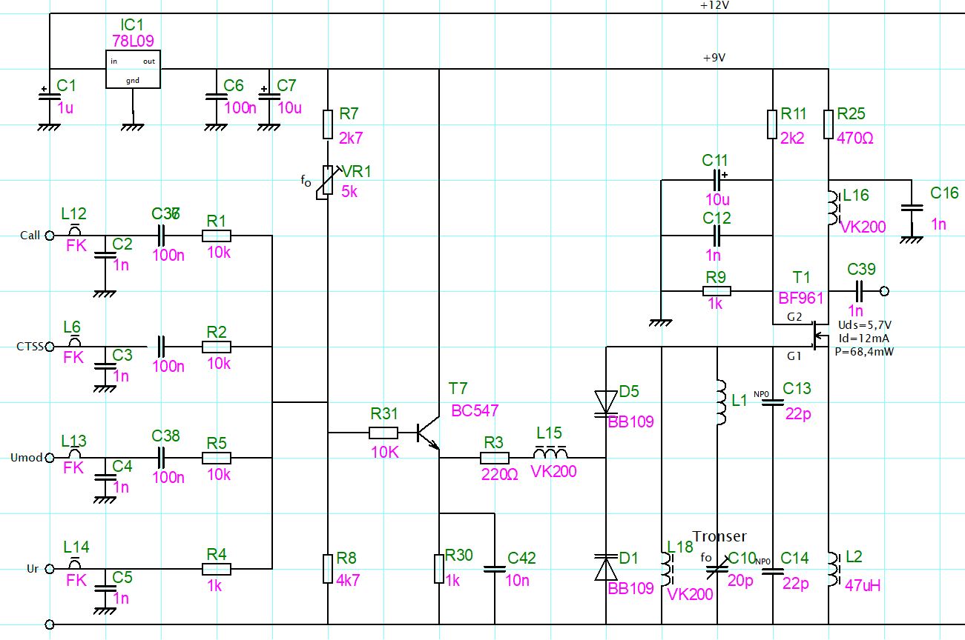Click the CTSS input terminal circle
The width and height of the screenshot is (965, 640).
50,347
